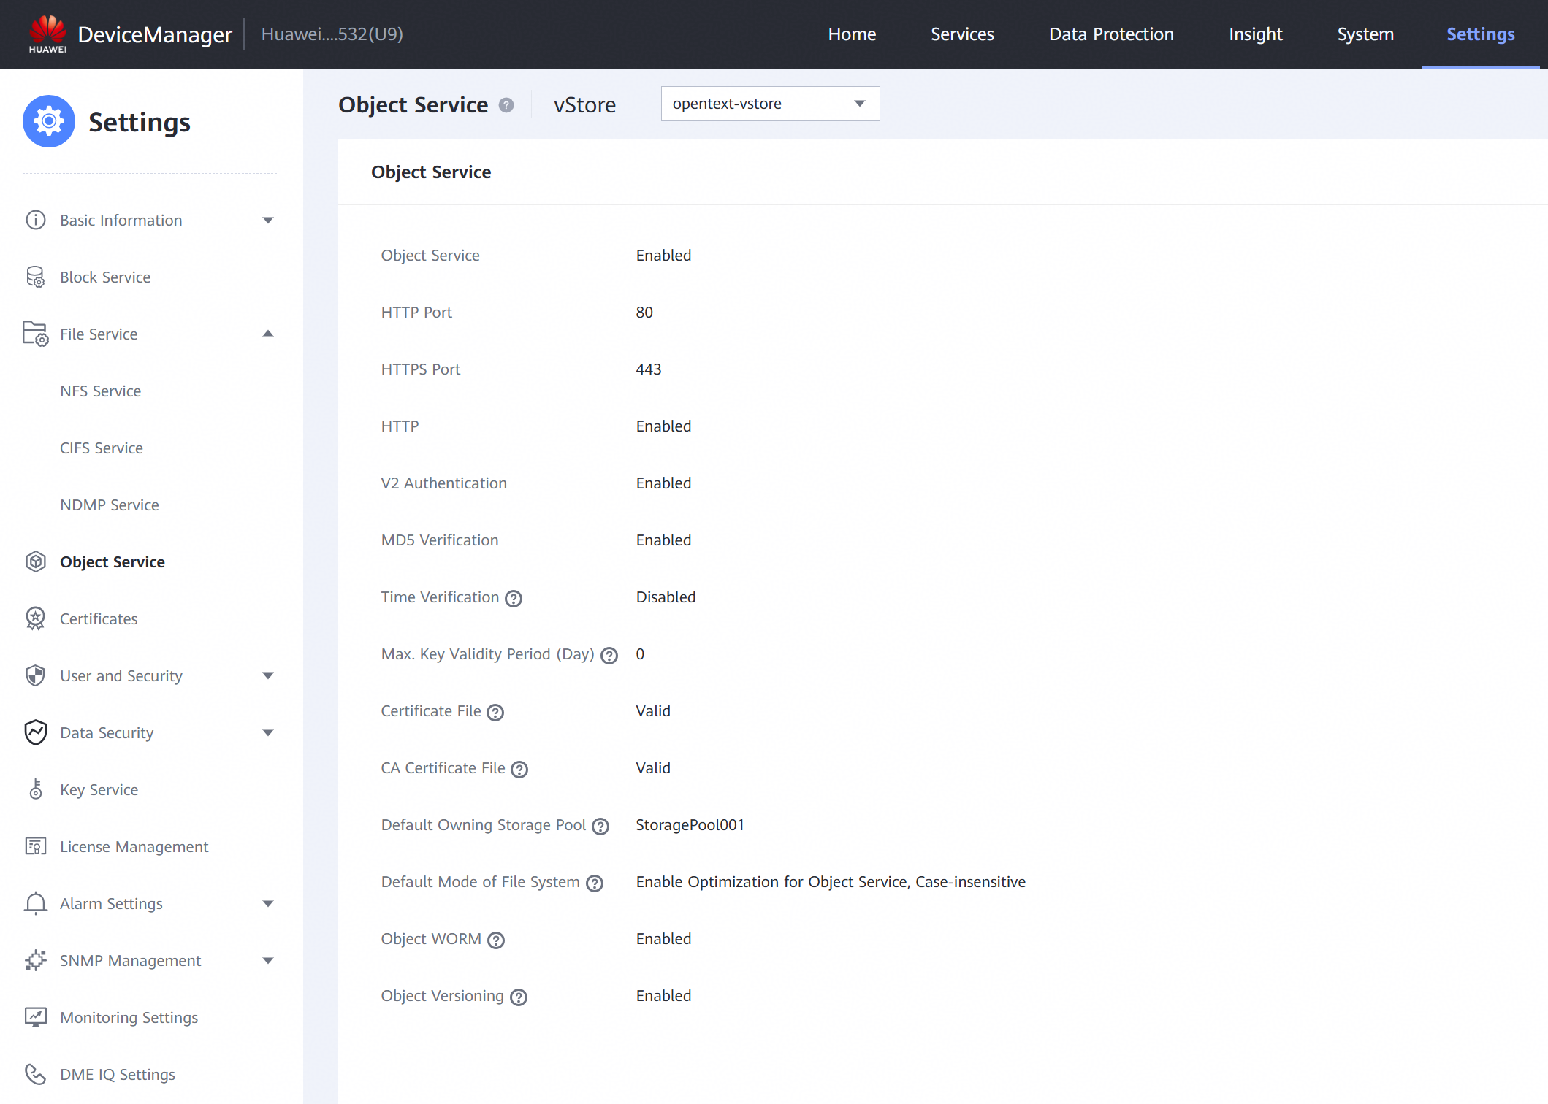This screenshot has width=1548, height=1104.
Task: Open CIFS Service in sidebar
Action: click(x=102, y=448)
